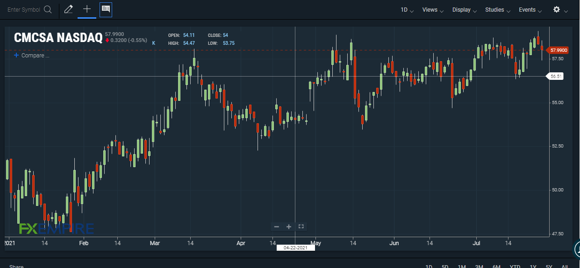Viewport: 580px width, 268px height.
Task: Select the pencil drawing tool
Action: [69, 9]
